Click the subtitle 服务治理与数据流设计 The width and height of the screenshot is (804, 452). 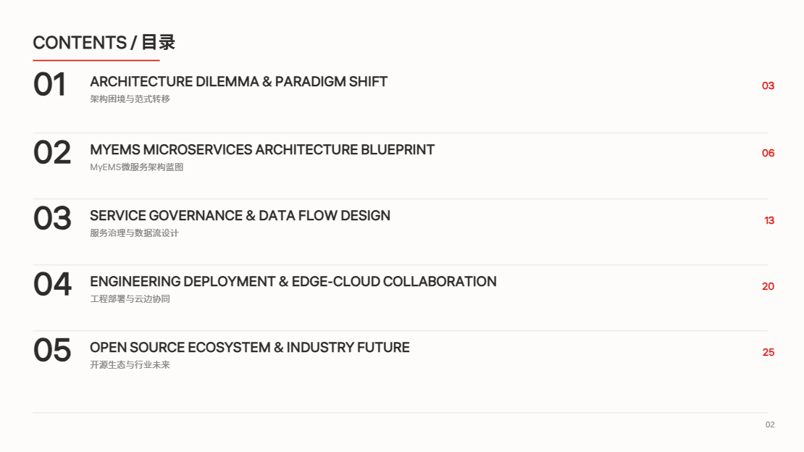(134, 233)
